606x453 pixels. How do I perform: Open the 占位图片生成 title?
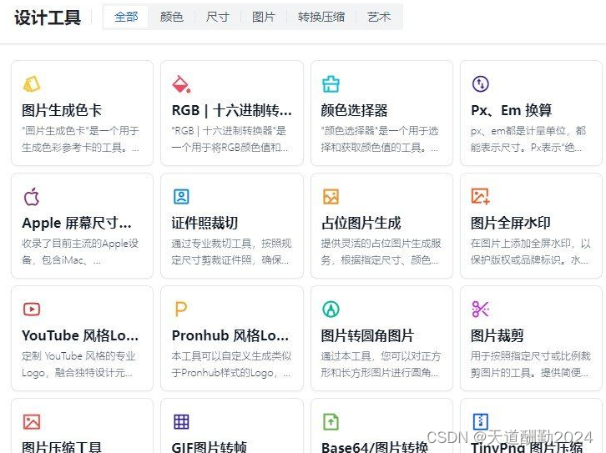coord(361,224)
